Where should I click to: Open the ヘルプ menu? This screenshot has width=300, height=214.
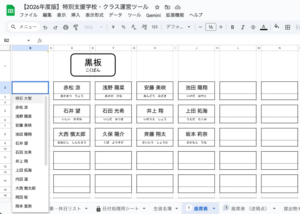coord(196,15)
